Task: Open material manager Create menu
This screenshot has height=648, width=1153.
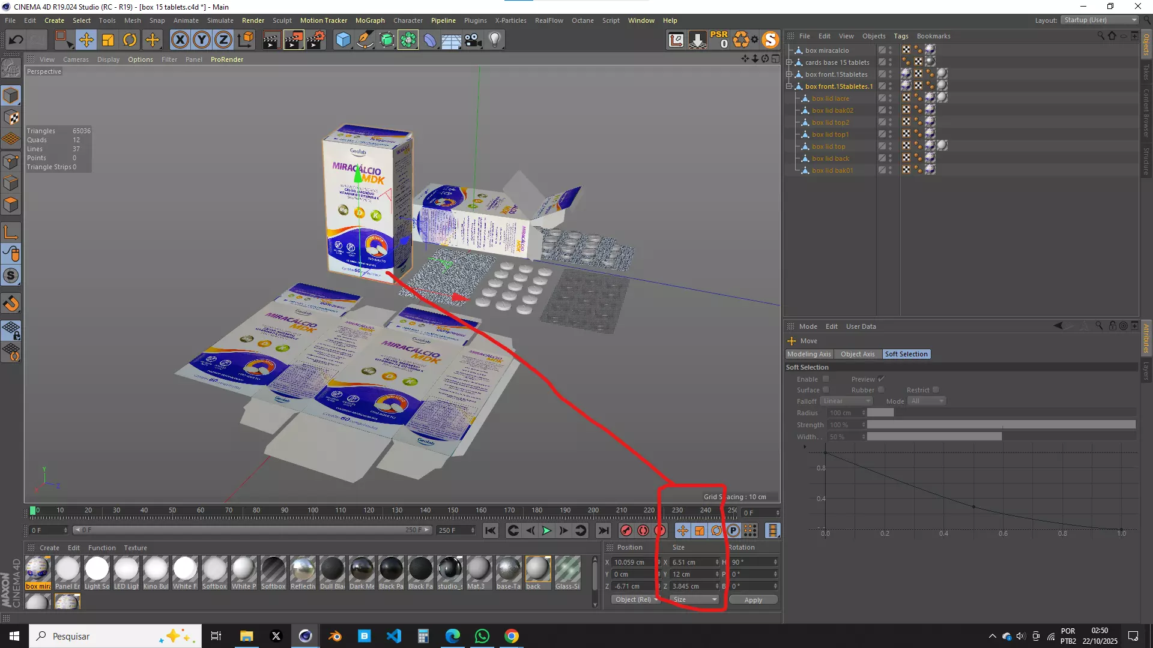Action: [49, 548]
